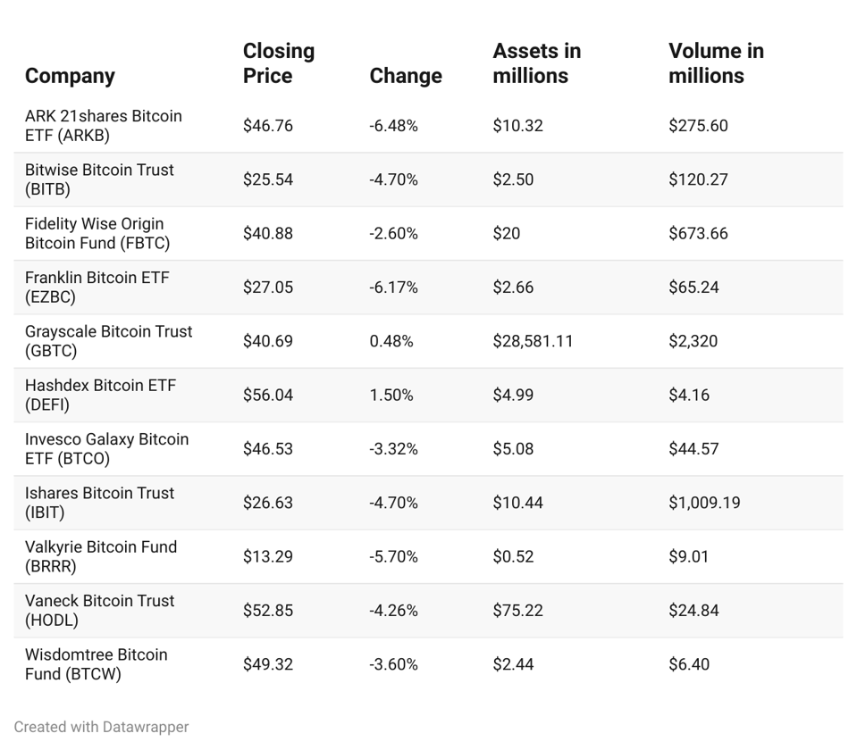Select the Change column header
The height and width of the screenshot is (750, 857).
[x=405, y=76]
